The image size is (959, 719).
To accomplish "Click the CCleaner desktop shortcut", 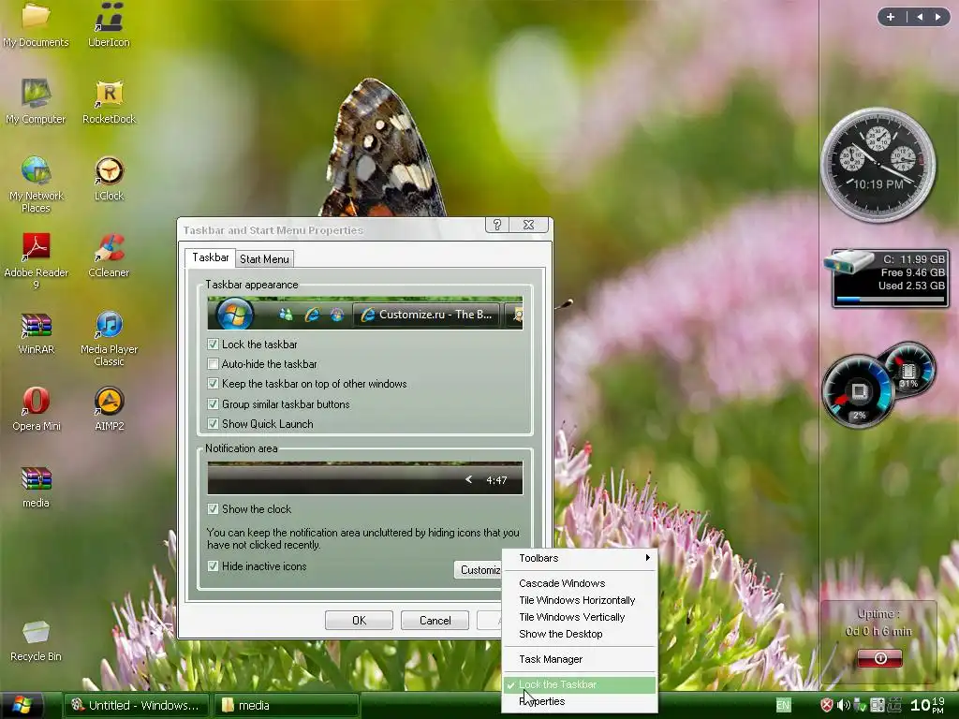I will coord(109,255).
